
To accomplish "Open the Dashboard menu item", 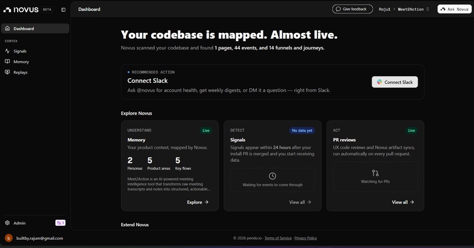I will coord(35,28).
